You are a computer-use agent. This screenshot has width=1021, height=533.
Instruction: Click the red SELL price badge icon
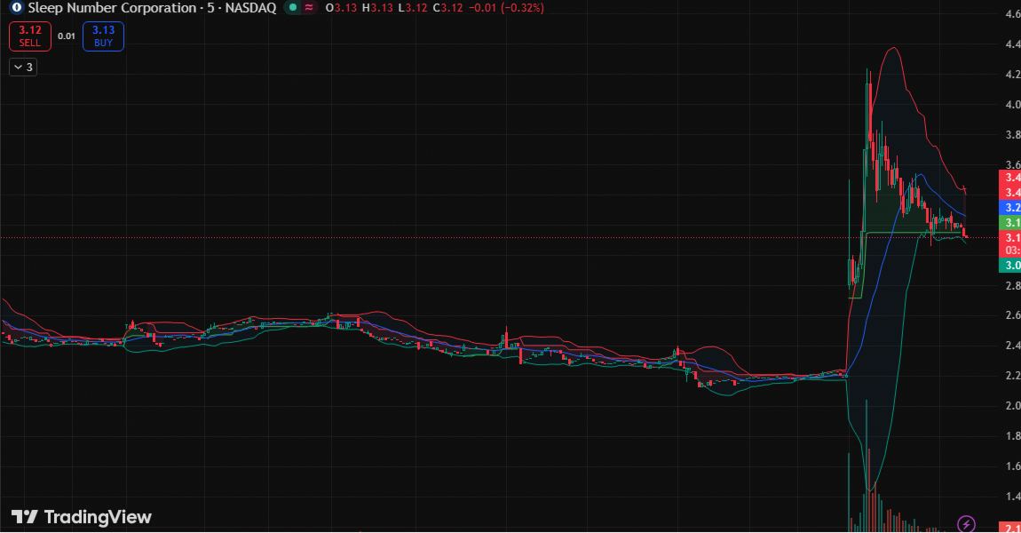[30, 36]
